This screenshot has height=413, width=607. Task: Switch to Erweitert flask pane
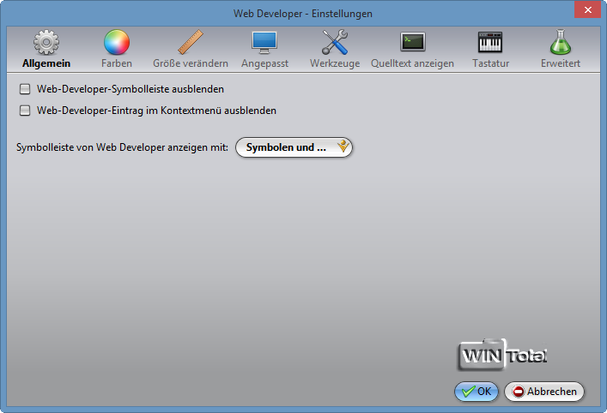(x=560, y=49)
